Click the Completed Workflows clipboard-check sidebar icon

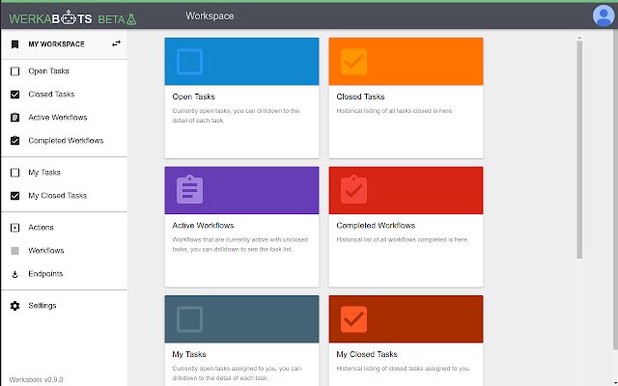(15, 141)
